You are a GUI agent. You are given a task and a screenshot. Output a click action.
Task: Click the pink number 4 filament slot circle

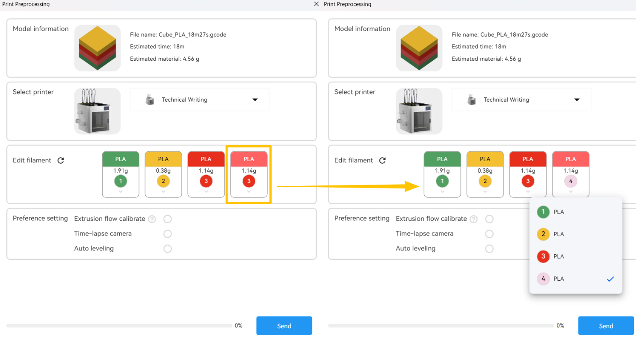[571, 181]
